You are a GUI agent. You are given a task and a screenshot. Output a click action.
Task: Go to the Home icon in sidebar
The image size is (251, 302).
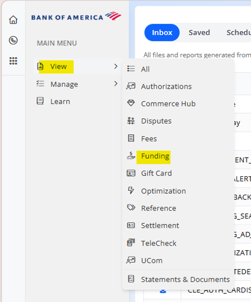[x=13, y=20]
